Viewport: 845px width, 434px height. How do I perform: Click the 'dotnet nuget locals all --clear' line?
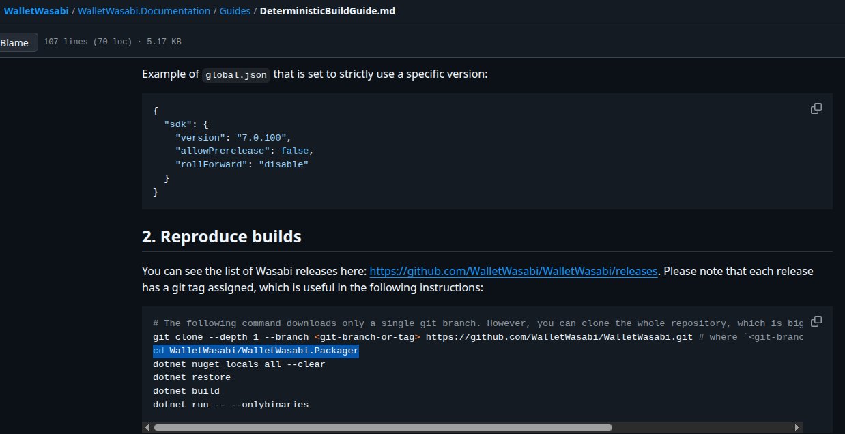coord(239,364)
